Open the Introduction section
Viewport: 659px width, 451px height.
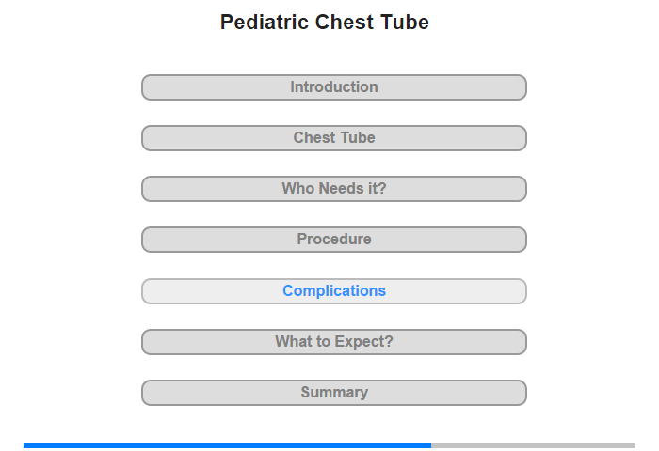pyautogui.click(x=334, y=87)
